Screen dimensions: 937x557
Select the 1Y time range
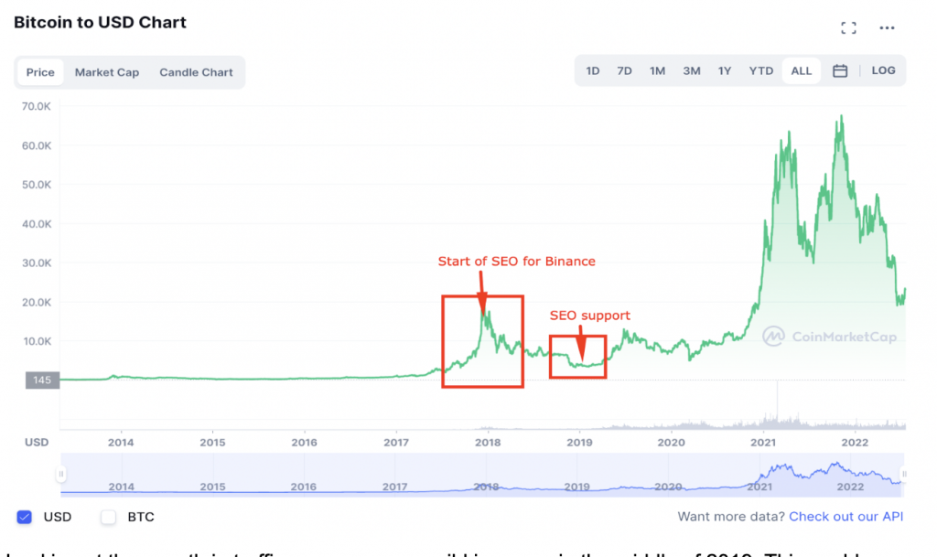click(725, 71)
